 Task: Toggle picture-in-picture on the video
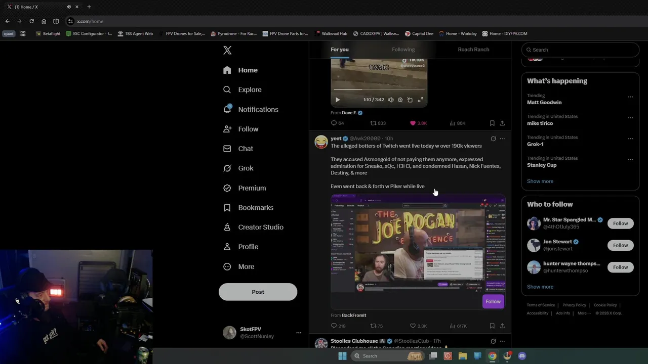point(410,100)
